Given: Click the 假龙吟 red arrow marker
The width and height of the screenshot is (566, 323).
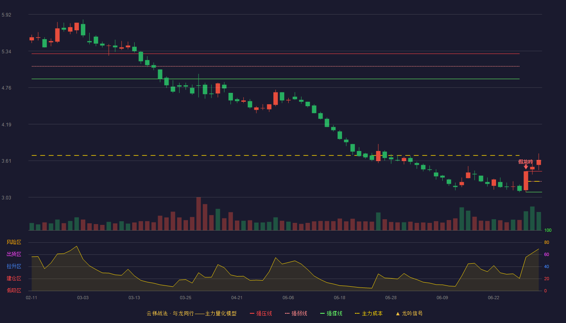Looking at the screenshot, I should pyautogui.click(x=526, y=167).
